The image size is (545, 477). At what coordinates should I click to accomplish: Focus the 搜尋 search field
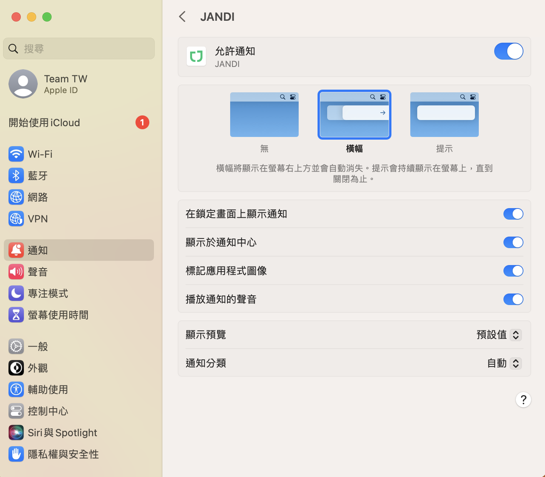coord(79,48)
